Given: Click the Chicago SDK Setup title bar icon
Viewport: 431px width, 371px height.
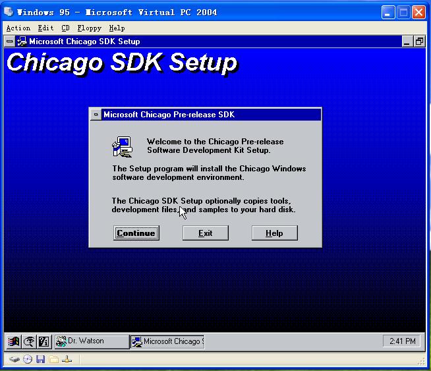Looking at the screenshot, I should click(22, 42).
